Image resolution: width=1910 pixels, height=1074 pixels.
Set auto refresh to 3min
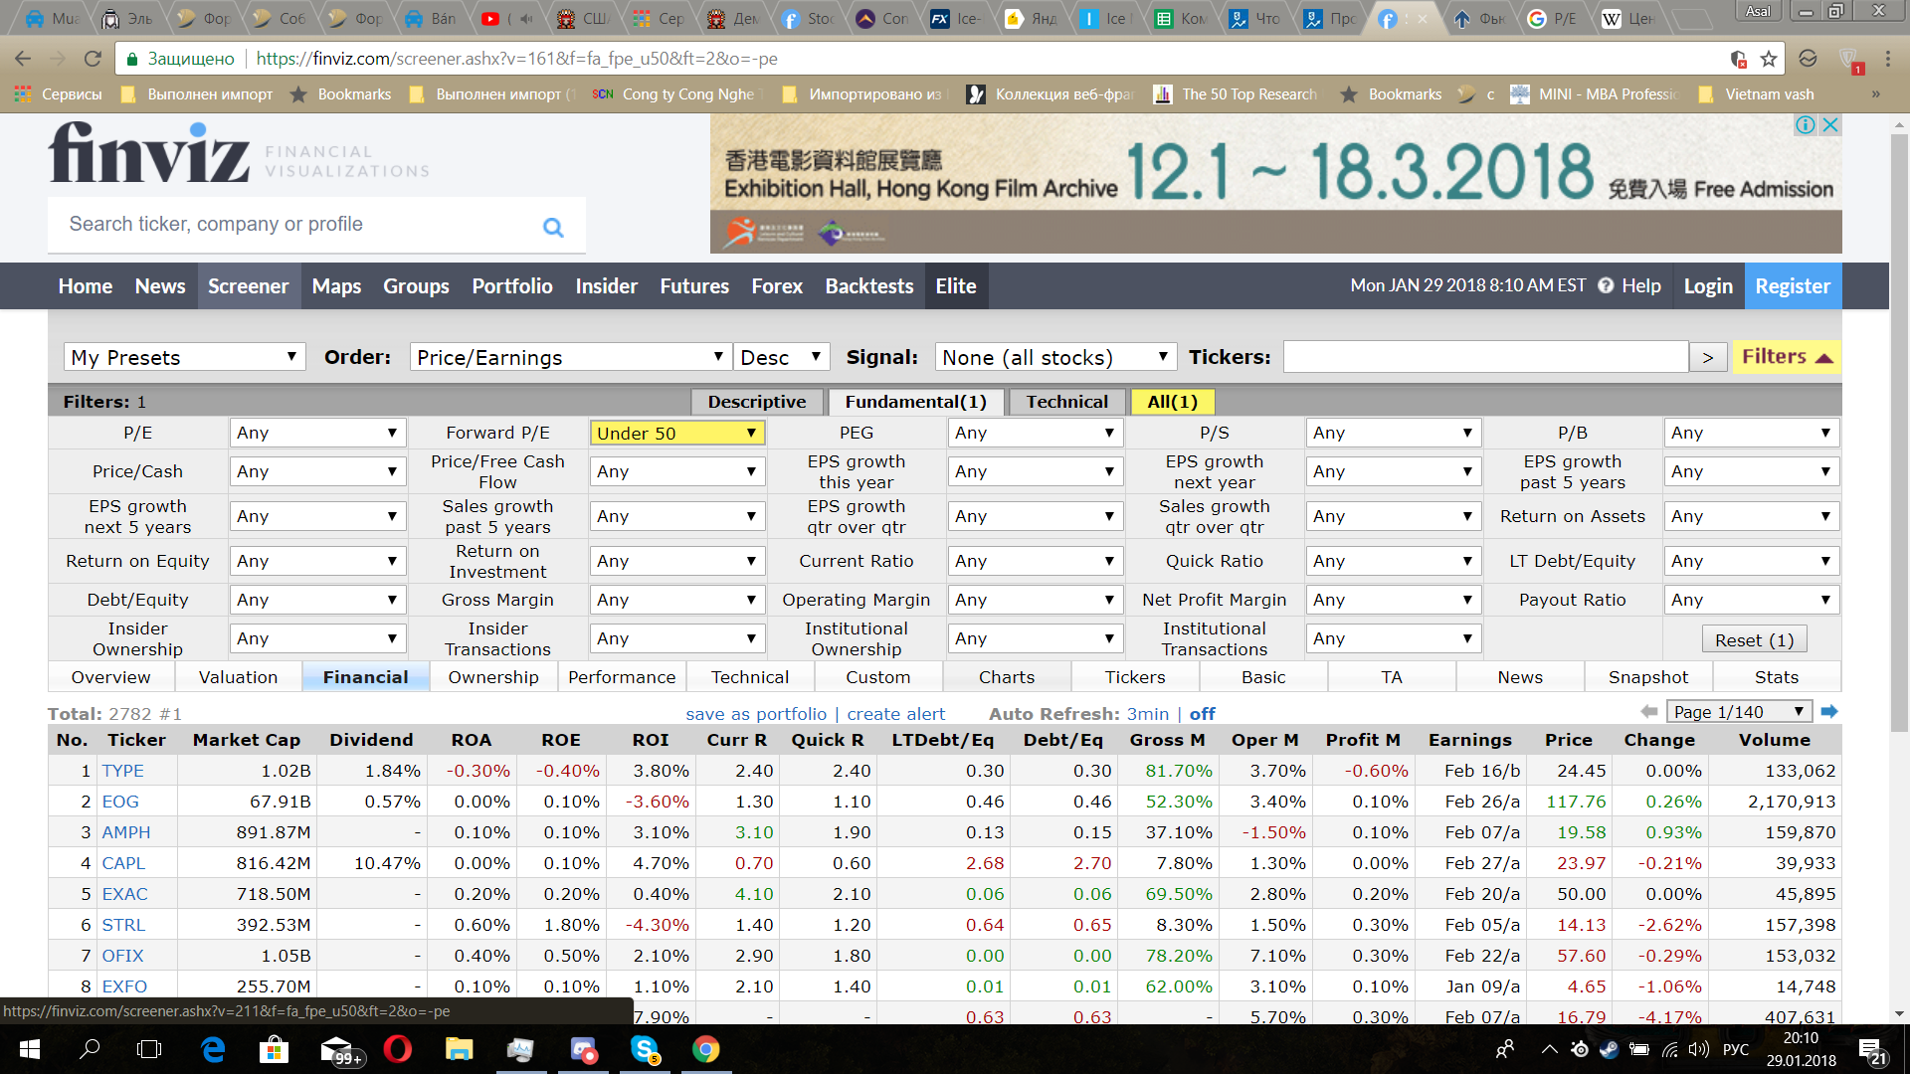click(x=1147, y=714)
